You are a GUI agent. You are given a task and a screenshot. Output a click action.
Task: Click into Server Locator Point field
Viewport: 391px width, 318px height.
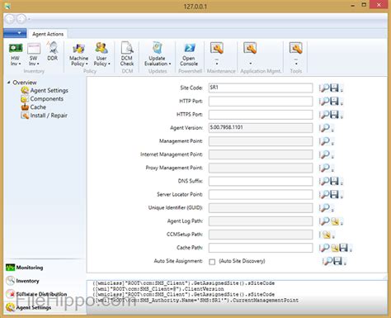coord(261,194)
